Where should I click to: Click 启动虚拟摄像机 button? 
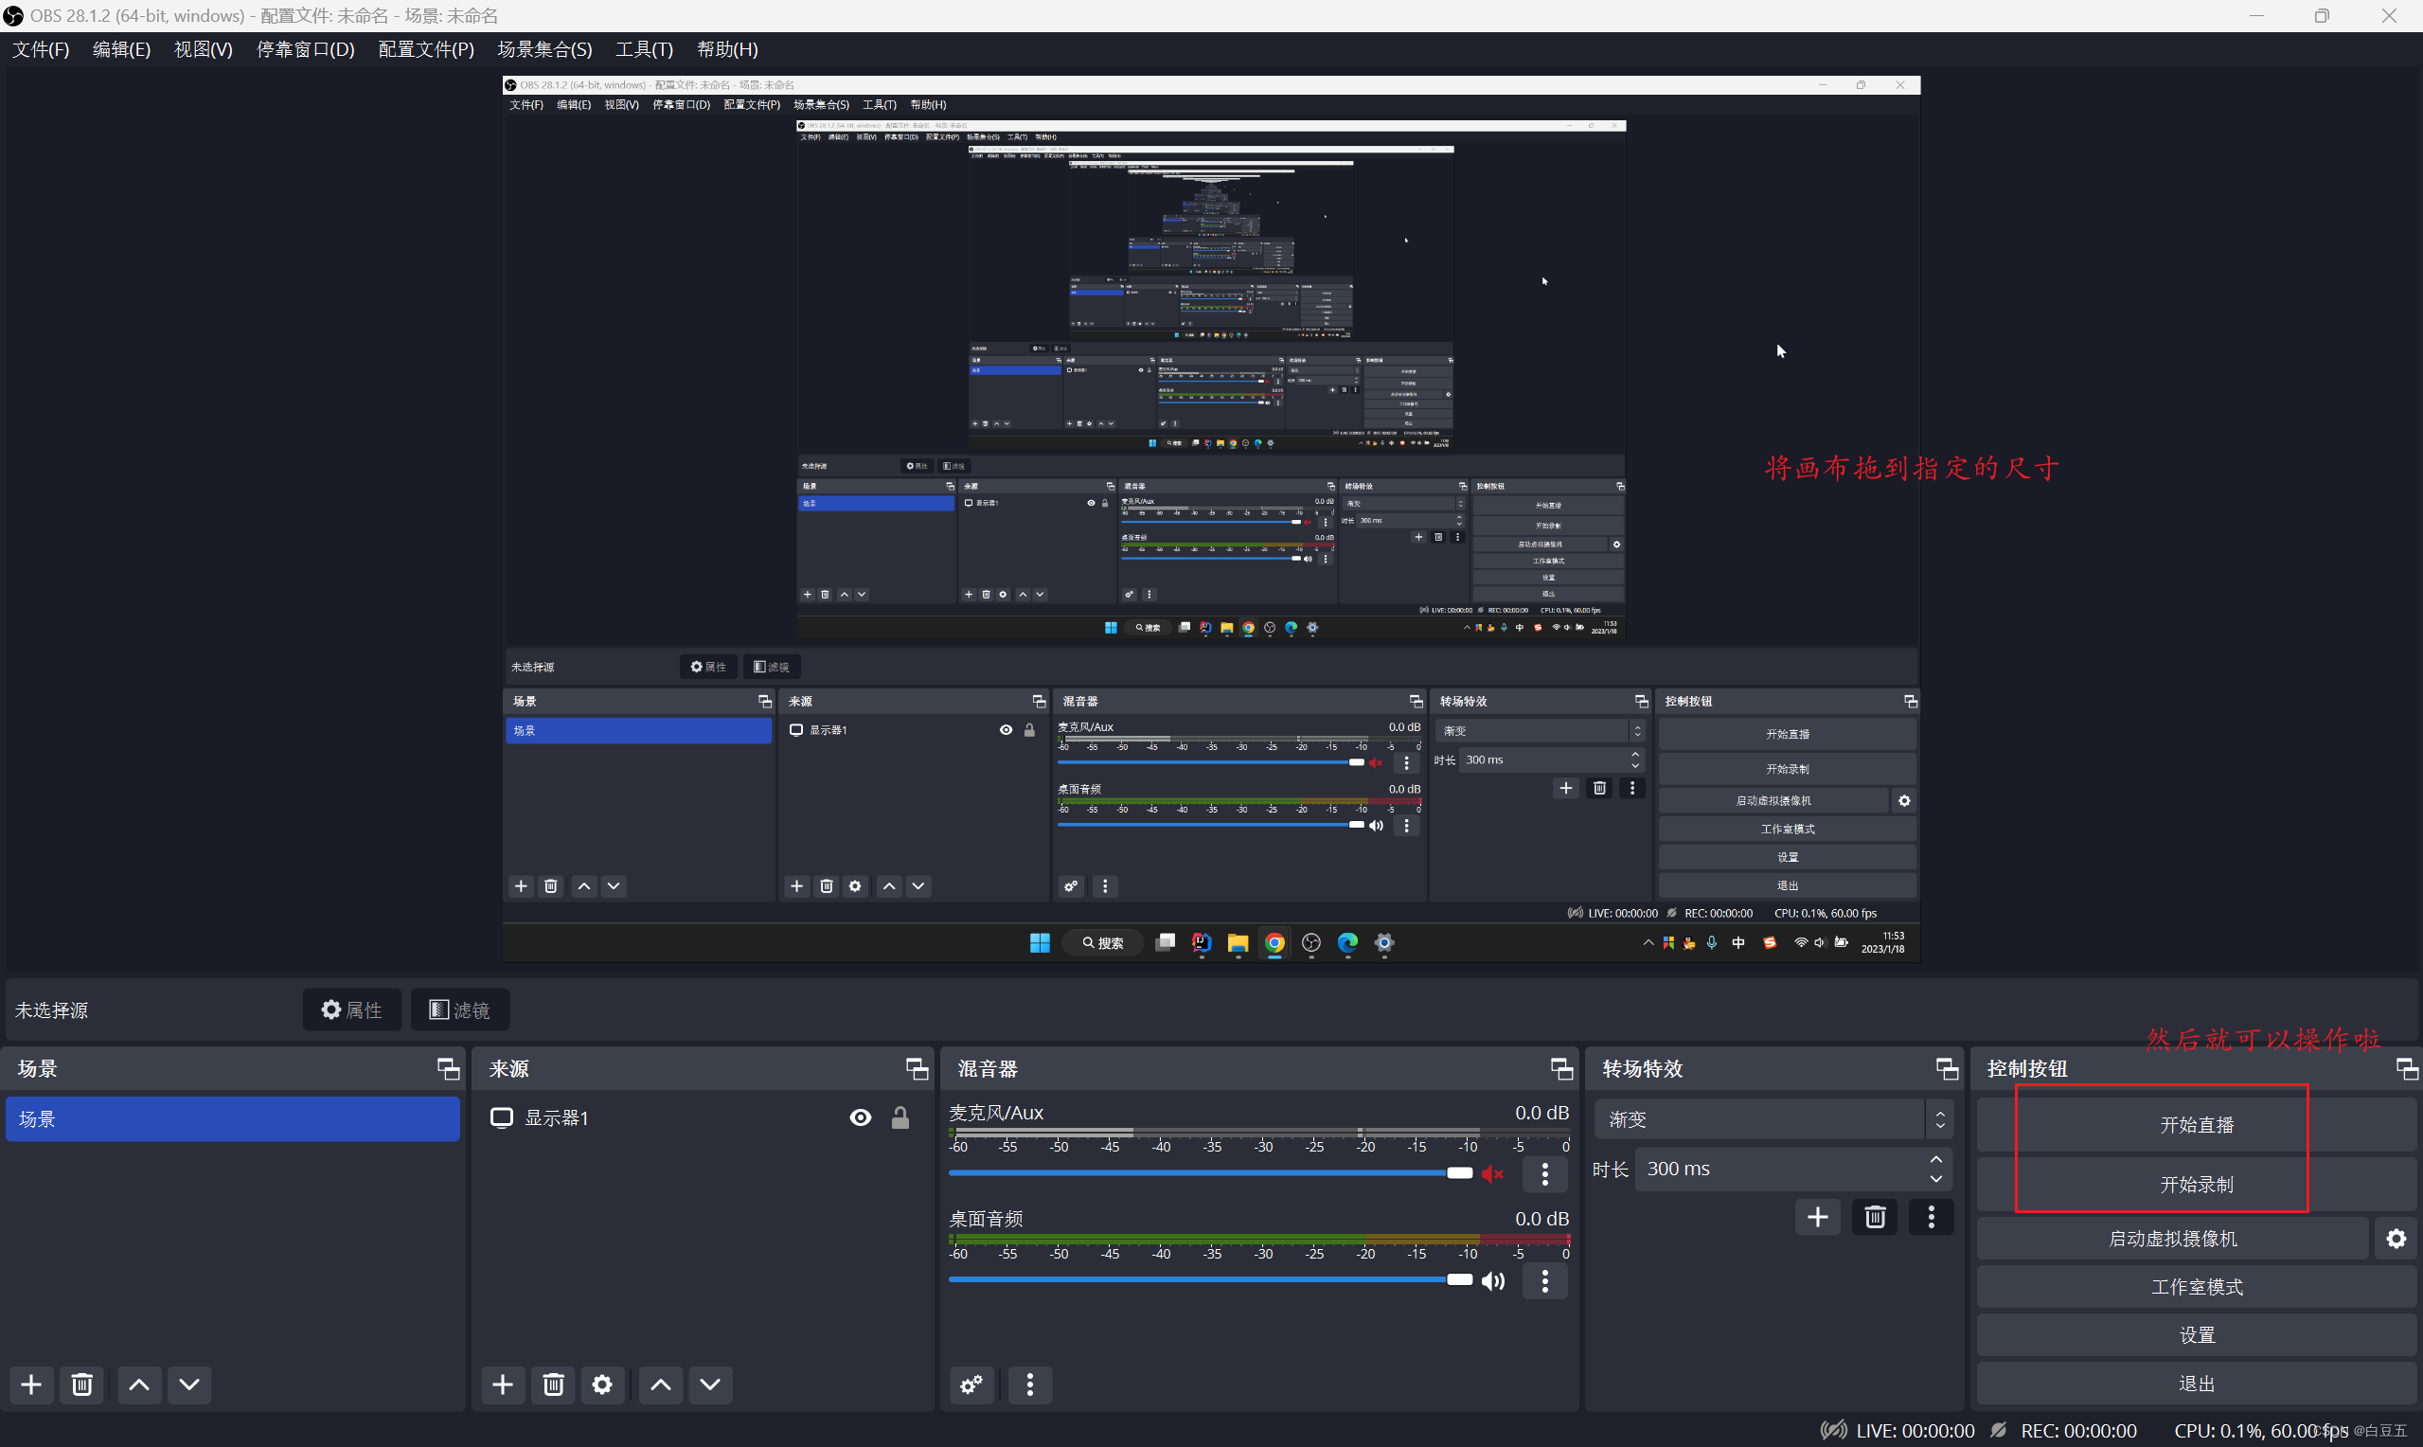(x=2172, y=1239)
